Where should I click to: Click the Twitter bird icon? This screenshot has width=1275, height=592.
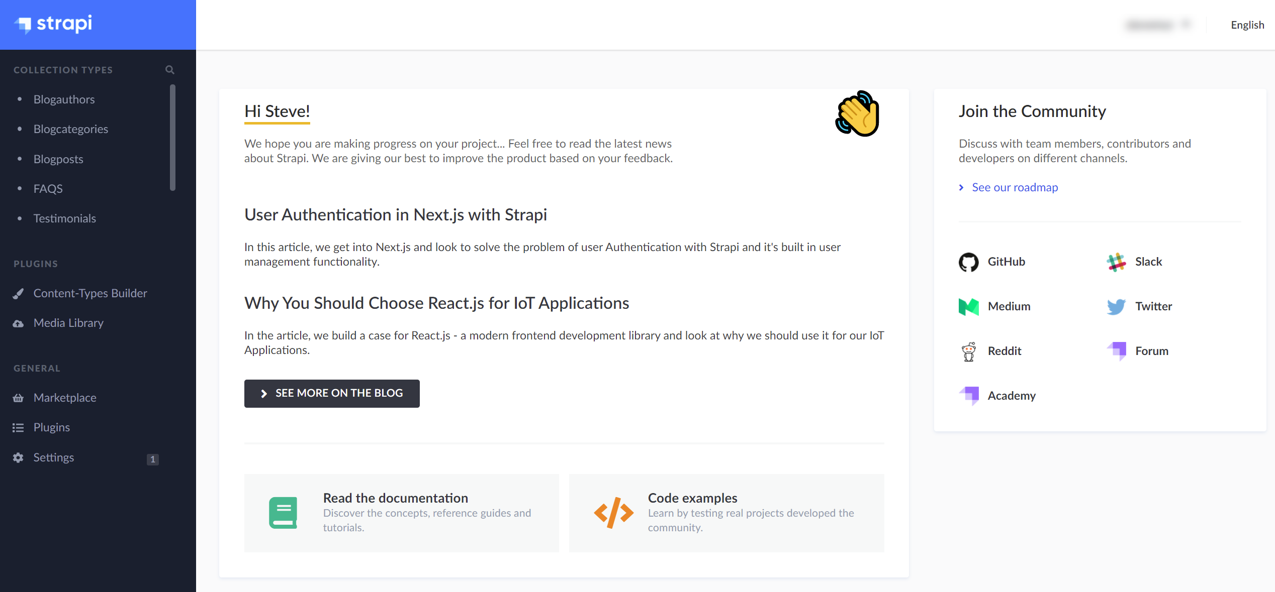pos(1116,307)
